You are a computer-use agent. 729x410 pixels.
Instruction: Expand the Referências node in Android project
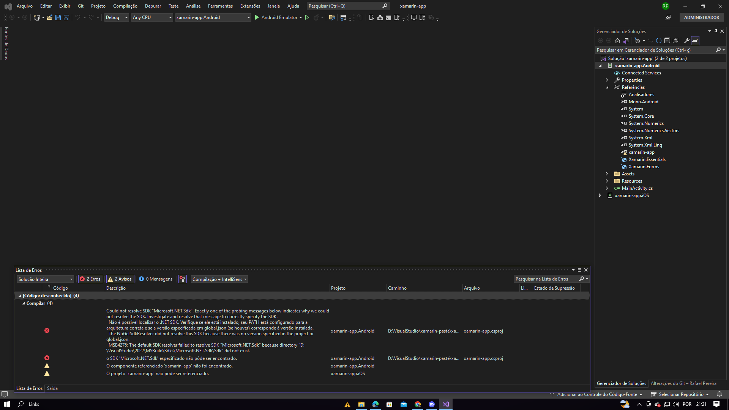pyautogui.click(x=608, y=87)
